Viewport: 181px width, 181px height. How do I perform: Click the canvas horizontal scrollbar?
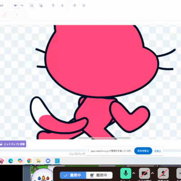click(x=104, y=138)
